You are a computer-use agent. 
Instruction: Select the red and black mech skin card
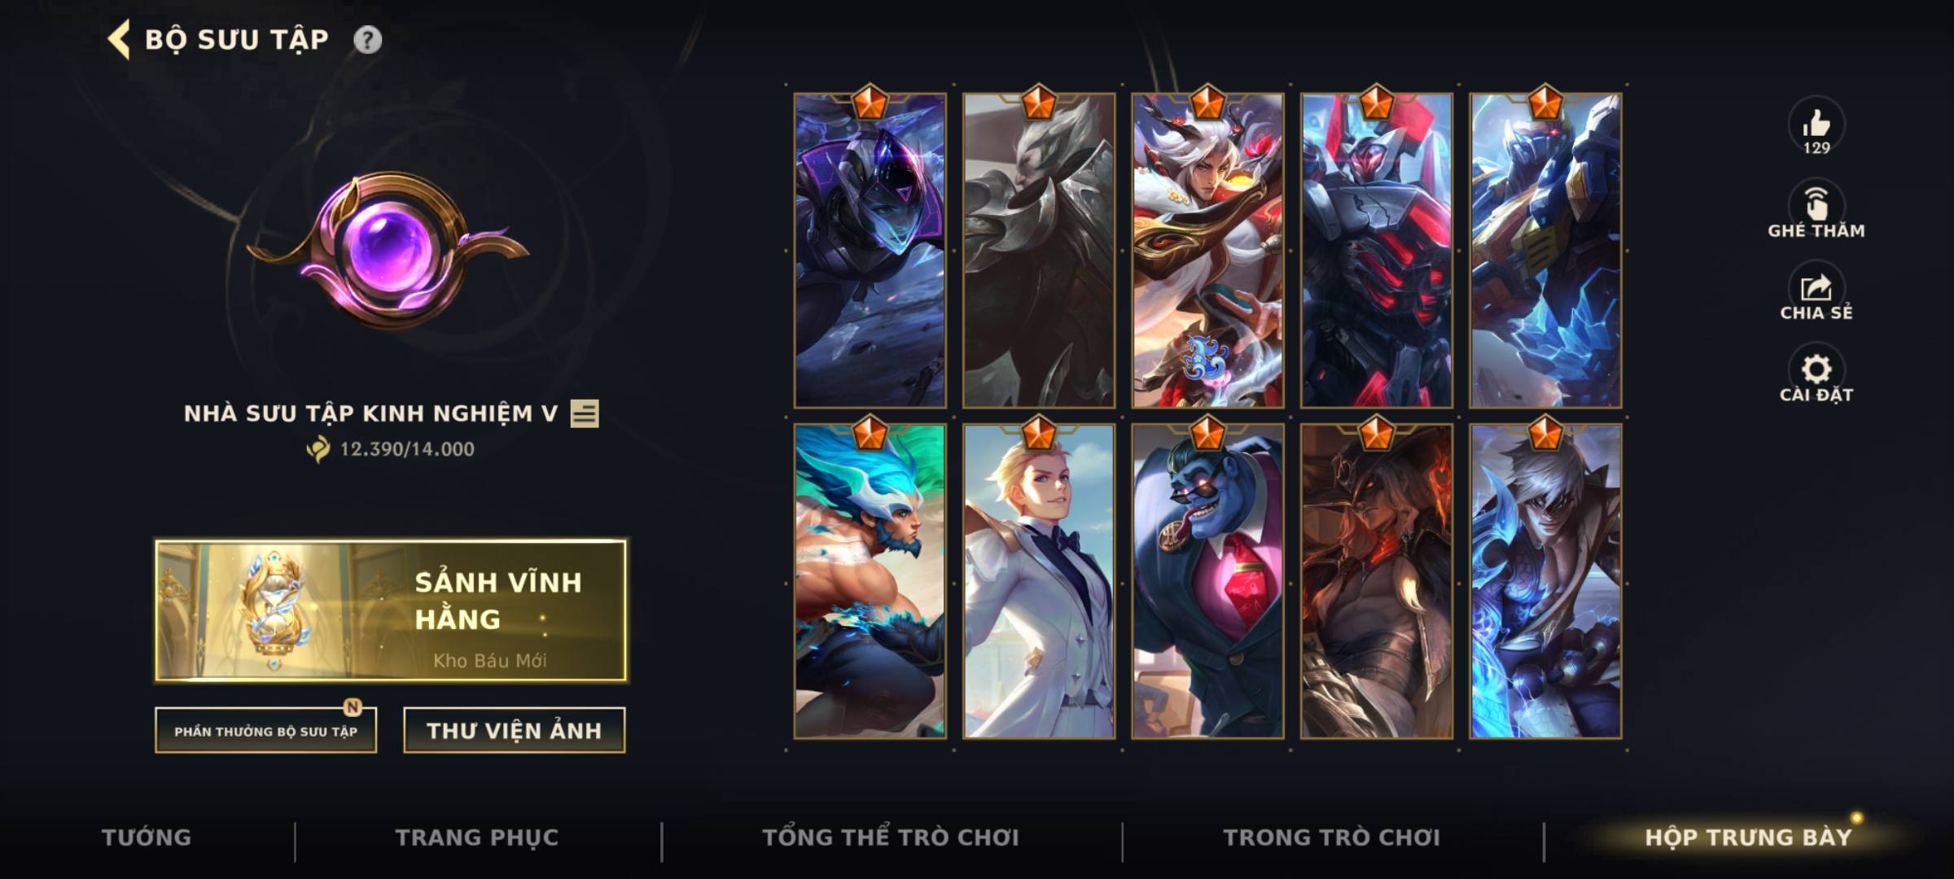click(1377, 251)
